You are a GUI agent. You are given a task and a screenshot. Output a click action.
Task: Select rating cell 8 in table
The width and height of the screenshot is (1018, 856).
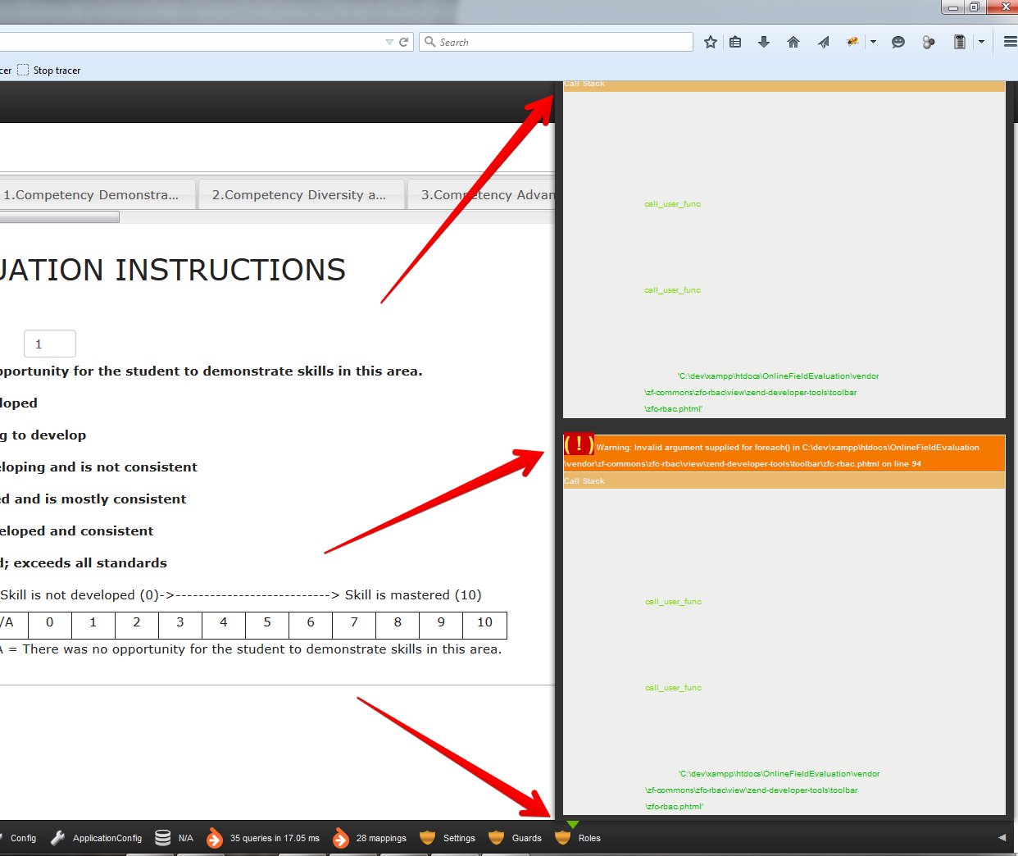397,625
